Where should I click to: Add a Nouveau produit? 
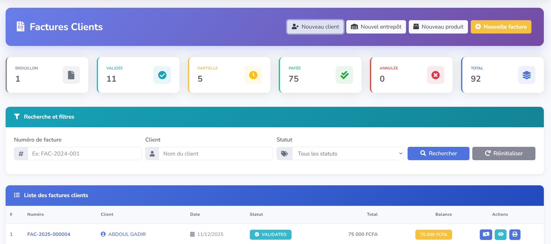[x=438, y=27]
